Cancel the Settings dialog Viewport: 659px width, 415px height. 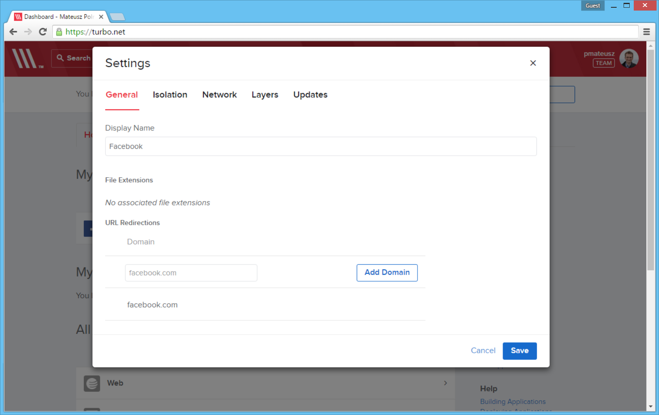483,350
